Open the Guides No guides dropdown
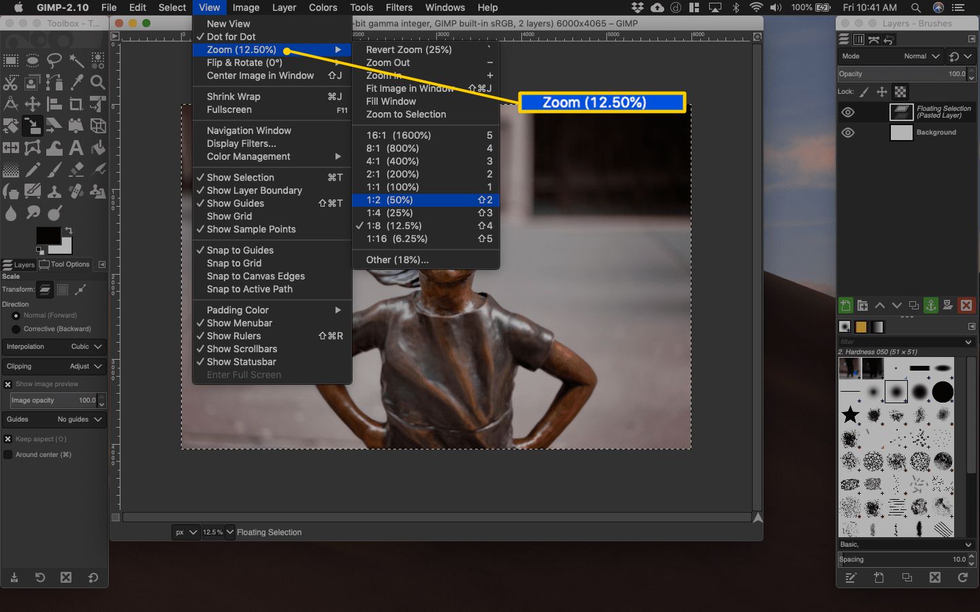This screenshot has height=612, width=980. tap(54, 420)
